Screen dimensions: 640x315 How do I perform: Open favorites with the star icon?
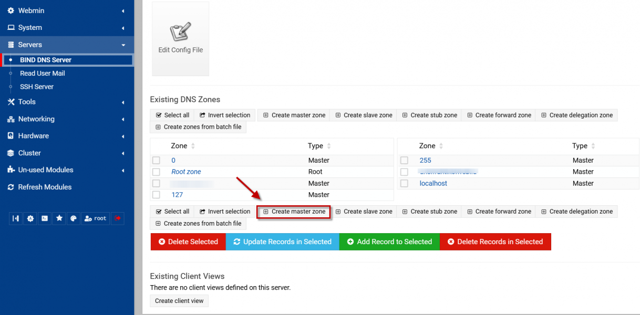[x=59, y=218]
